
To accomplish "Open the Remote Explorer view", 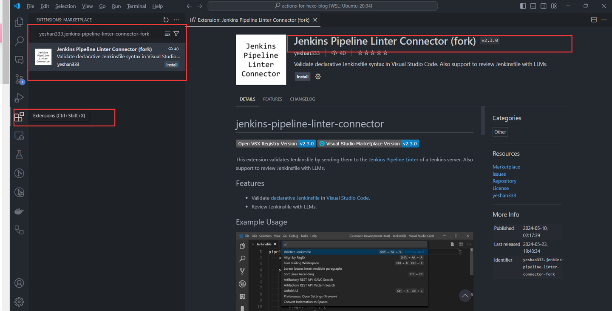I will click(x=19, y=135).
